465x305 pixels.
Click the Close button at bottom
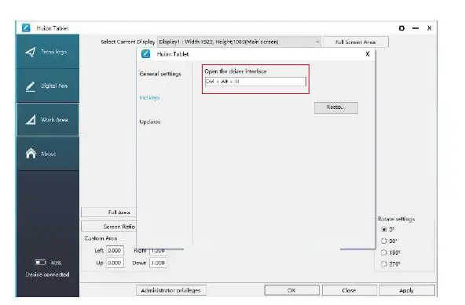pyautogui.click(x=350, y=290)
